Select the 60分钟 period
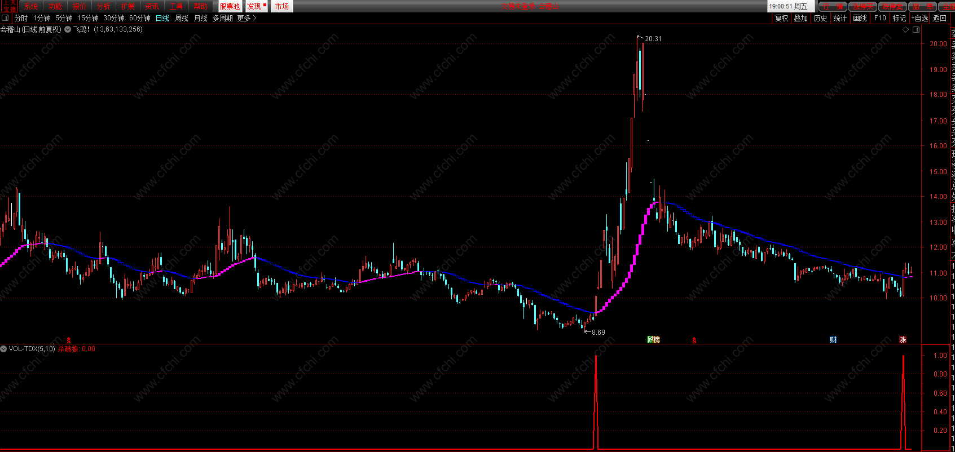This screenshot has width=955, height=452. pyautogui.click(x=140, y=18)
